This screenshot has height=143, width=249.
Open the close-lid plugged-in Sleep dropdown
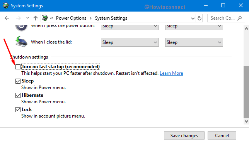pos(194,42)
